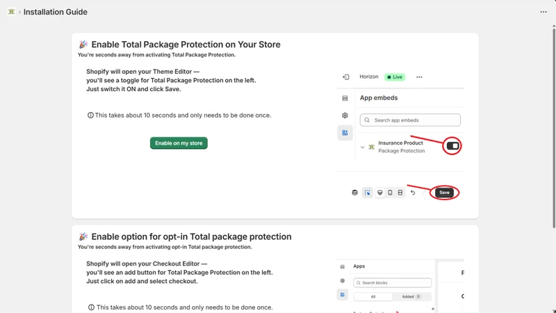Click the party popper icon beside Enable option for opt-in

[x=83, y=236]
